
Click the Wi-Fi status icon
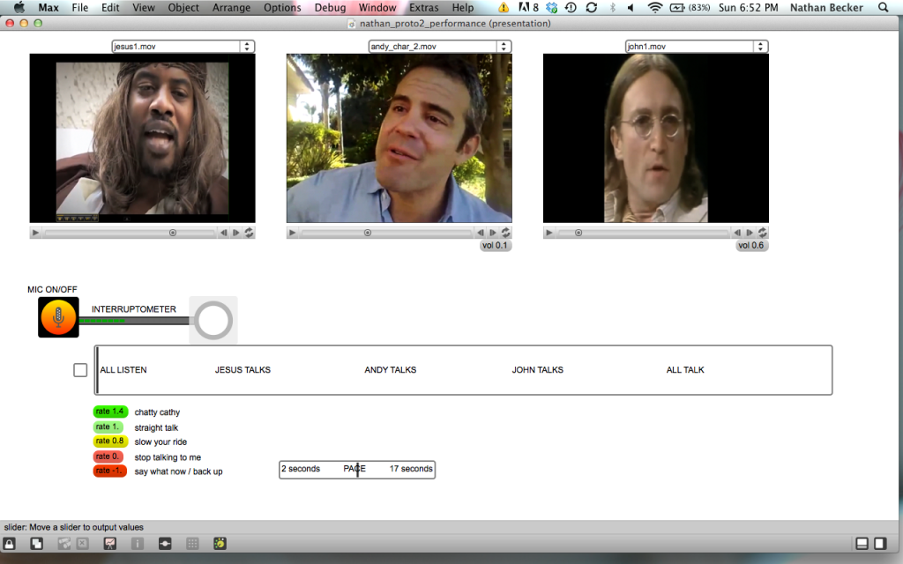(655, 7)
